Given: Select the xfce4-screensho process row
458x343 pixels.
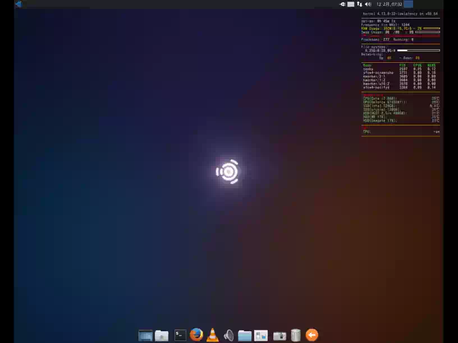Looking at the screenshot, I should (399, 73).
